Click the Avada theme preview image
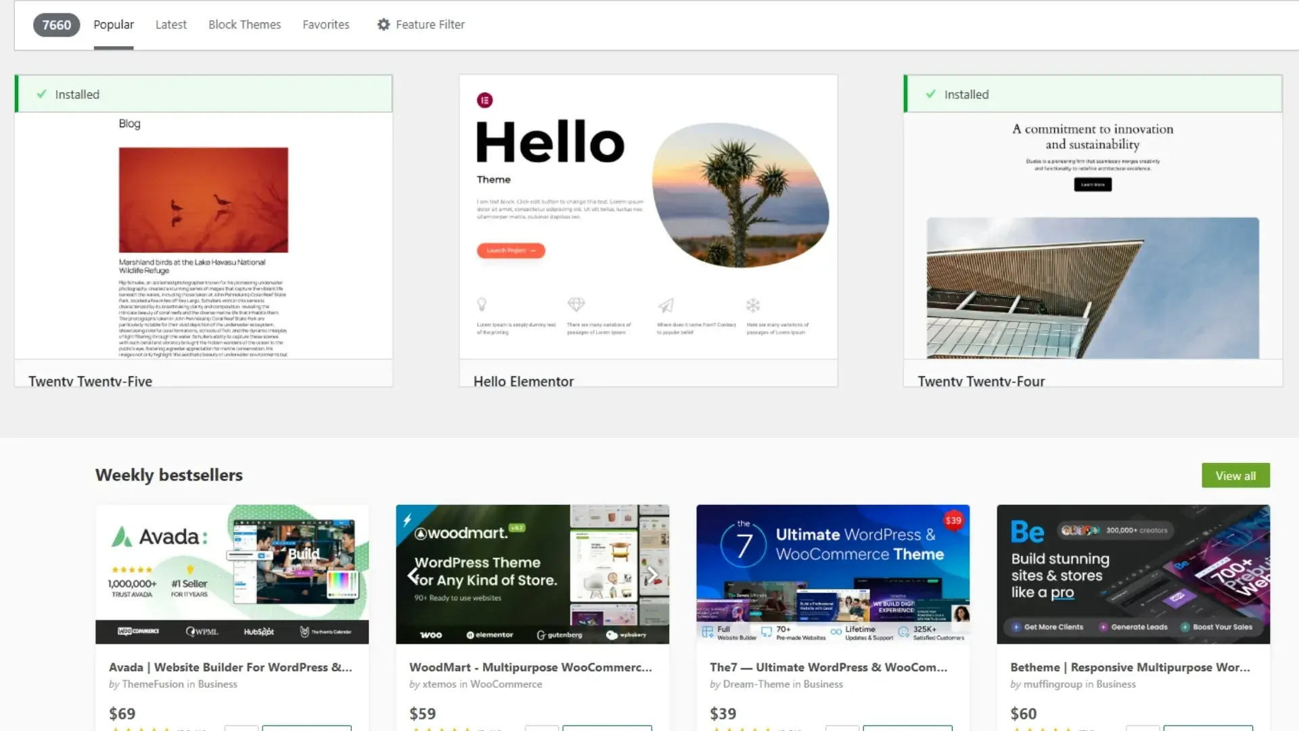Viewport: 1299px width, 731px height. pos(231,574)
